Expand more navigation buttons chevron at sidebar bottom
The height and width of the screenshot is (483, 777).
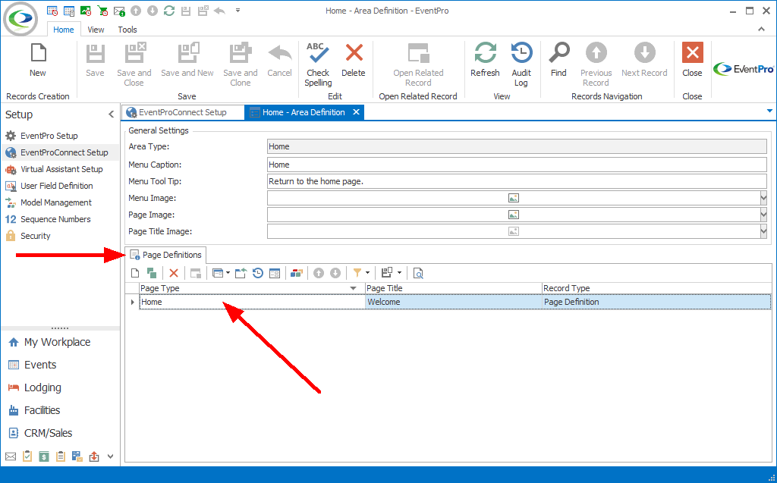[x=111, y=456]
